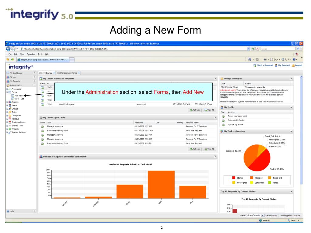Collapse the Administration sidebar section
311x233 pixels.
pyautogui.click(x=34, y=85)
